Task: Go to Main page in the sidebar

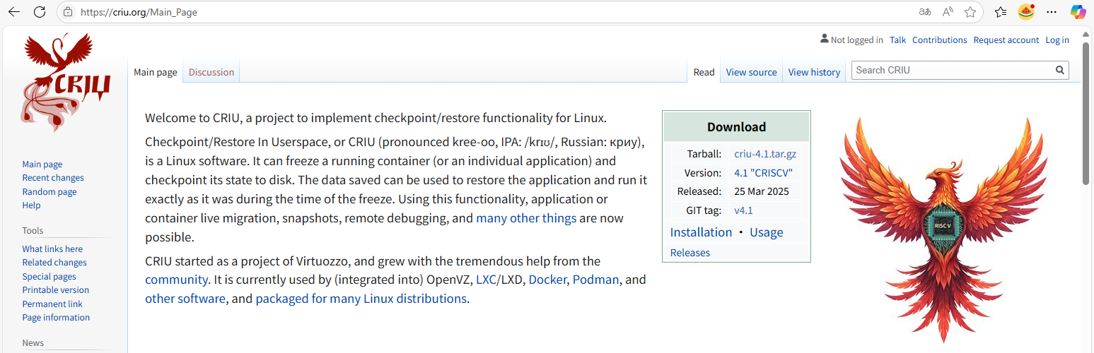Action: pos(42,164)
